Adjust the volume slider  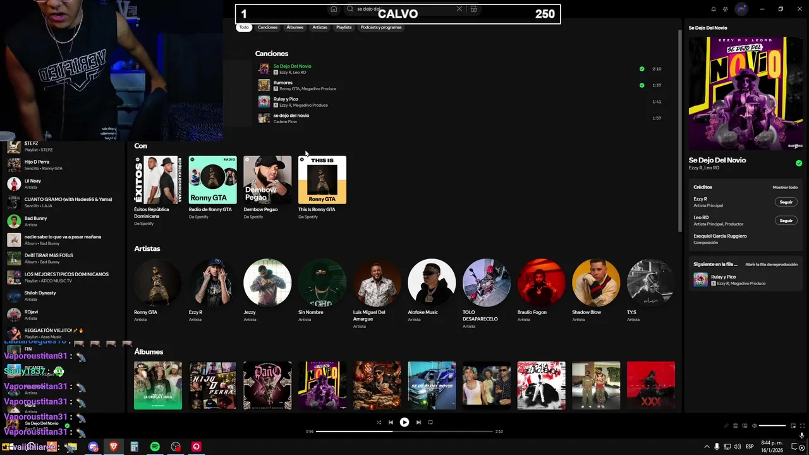click(772, 426)
